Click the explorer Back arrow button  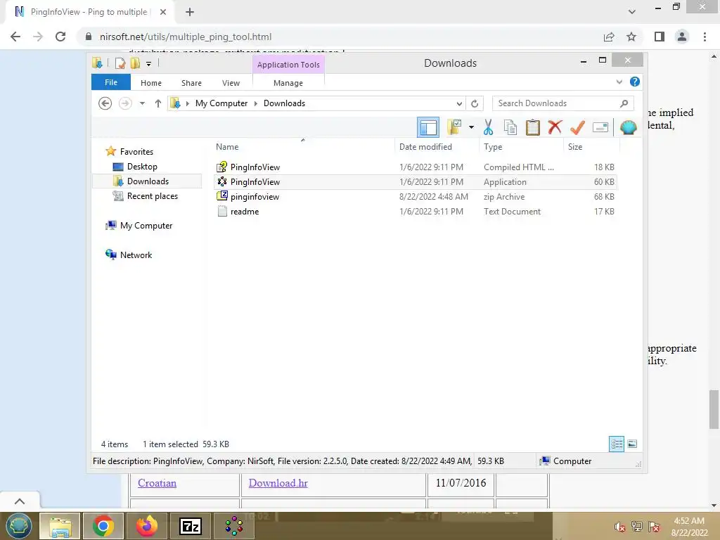pyautogui.click(x=105, y=103)
